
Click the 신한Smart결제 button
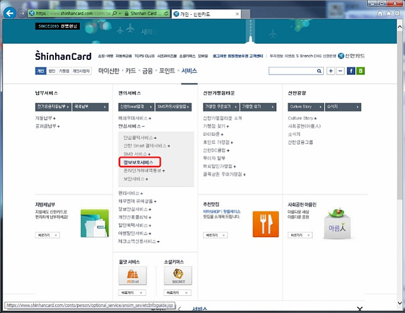point(136,107)
